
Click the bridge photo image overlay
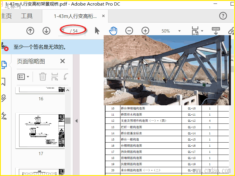click(x=167, y=70)
